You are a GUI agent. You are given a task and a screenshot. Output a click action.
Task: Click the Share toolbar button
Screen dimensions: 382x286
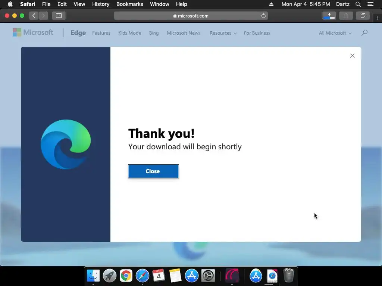point(346,16)
